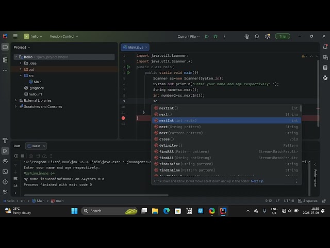330x248 pixels.
Task: Open the AI chat icon in the right sidebar
Action: [x=325, y=57]
